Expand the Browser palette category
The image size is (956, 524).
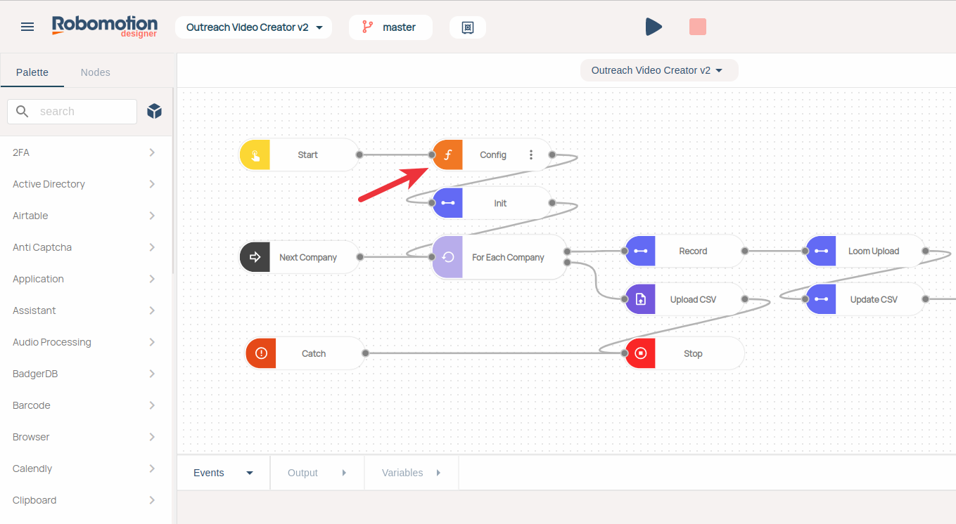86,437
